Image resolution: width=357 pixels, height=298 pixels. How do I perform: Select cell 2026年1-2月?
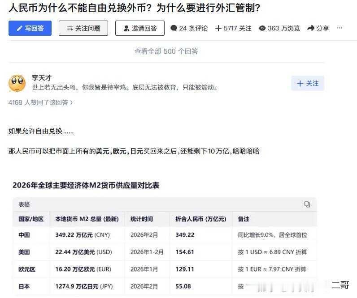147,252
